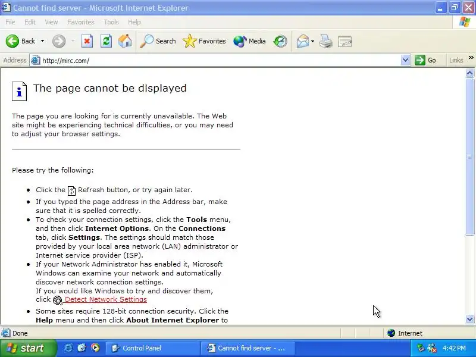This screenshot has width=476, height=357.
Task: Print the page with the printer icon
Action: (326, 41)
